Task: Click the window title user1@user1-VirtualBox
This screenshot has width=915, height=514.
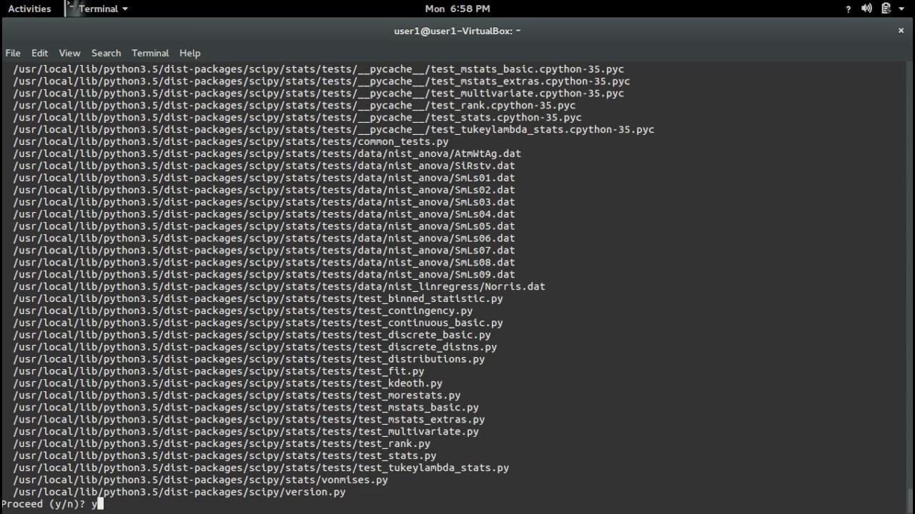Action: pos(457,31)
